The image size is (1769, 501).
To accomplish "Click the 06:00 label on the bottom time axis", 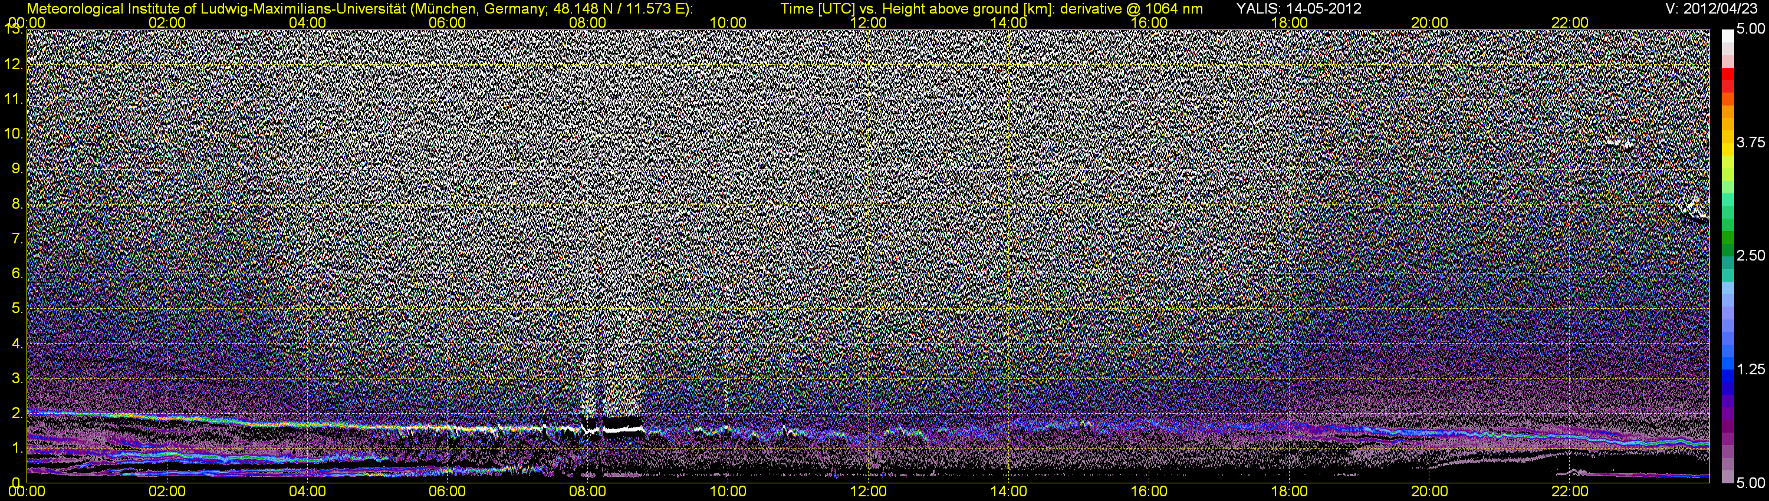I will pyautogui.click(x=447, y=492).
